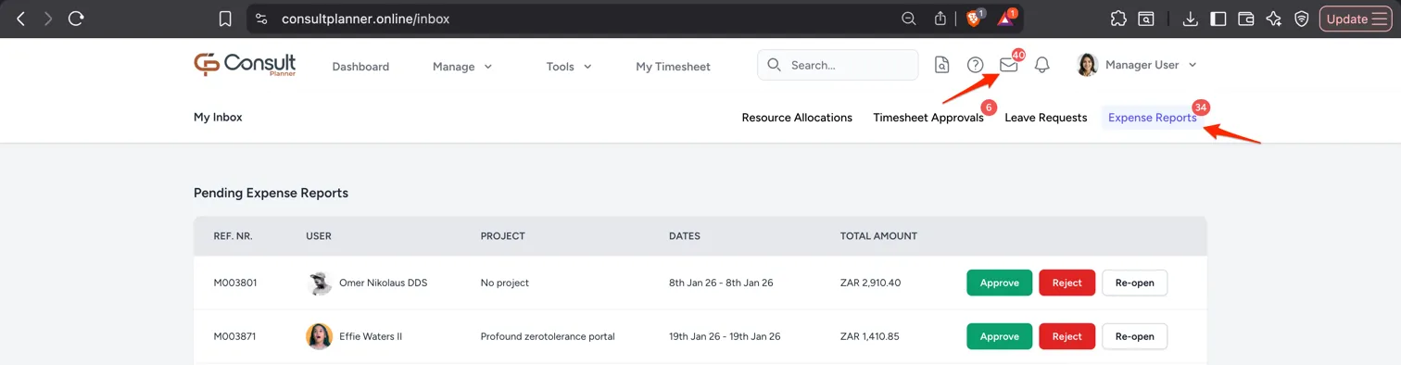This screenshot has height=365, width=1401.
Task: Open the help question-mark icon
Action: 975,65
